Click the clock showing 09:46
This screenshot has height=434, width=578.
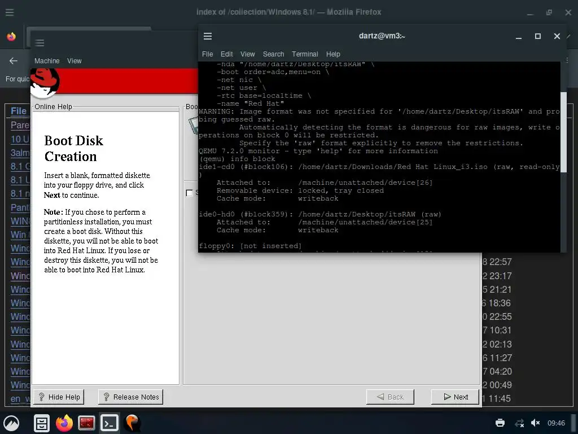click(556, 423)
